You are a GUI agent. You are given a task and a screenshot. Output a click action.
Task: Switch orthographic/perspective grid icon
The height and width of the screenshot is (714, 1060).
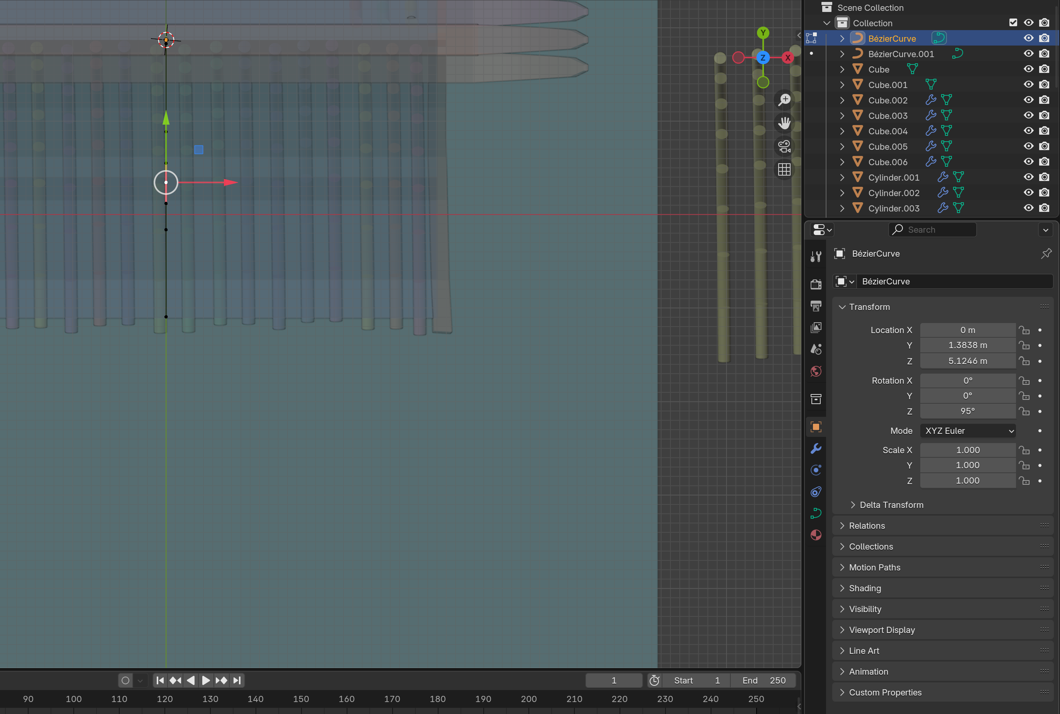point(784,170)
